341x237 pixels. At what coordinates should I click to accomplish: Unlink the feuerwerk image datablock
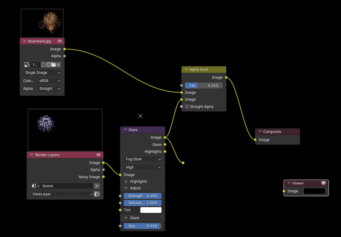58,65
